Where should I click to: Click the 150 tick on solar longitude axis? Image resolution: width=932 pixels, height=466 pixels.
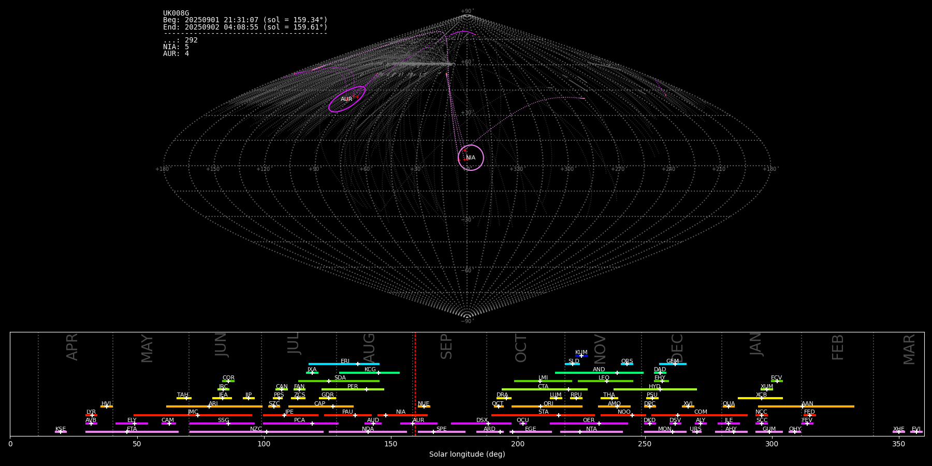coord(391,444)
